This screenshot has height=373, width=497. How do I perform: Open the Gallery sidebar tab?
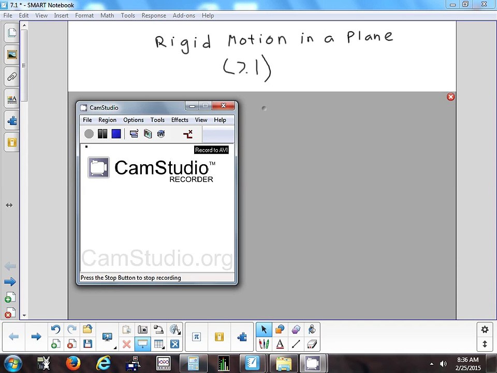click(x=12, y=54)
